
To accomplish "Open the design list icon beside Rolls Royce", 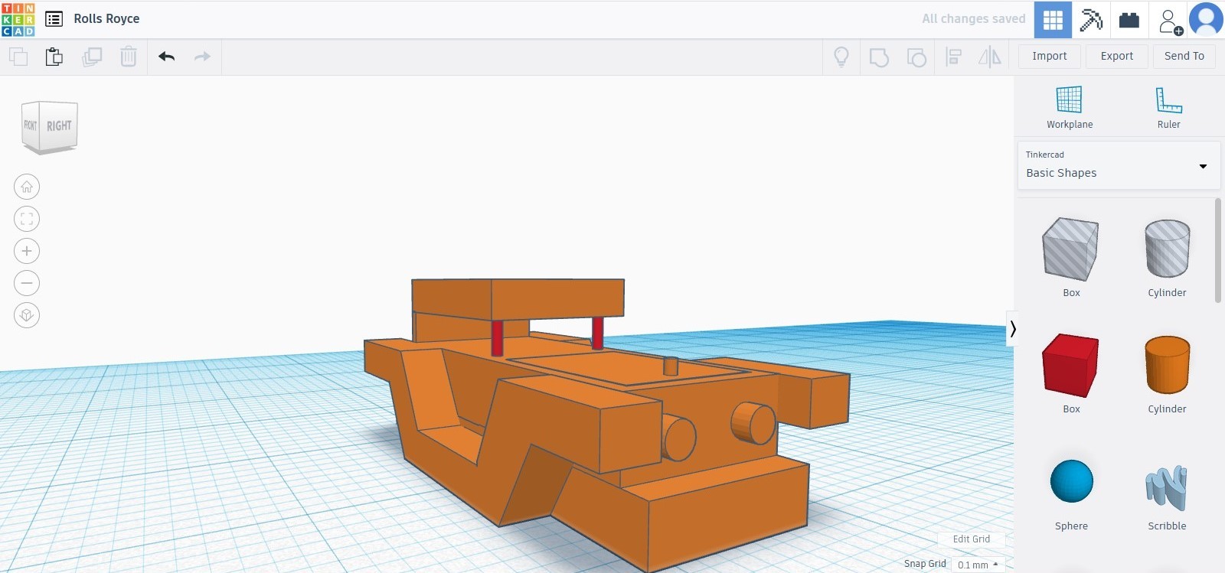I will [54, 19].
